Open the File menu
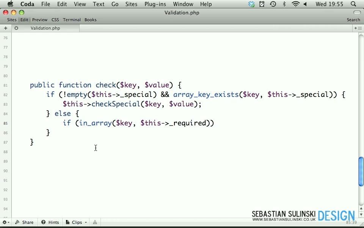364x228 pixels. 45,4
